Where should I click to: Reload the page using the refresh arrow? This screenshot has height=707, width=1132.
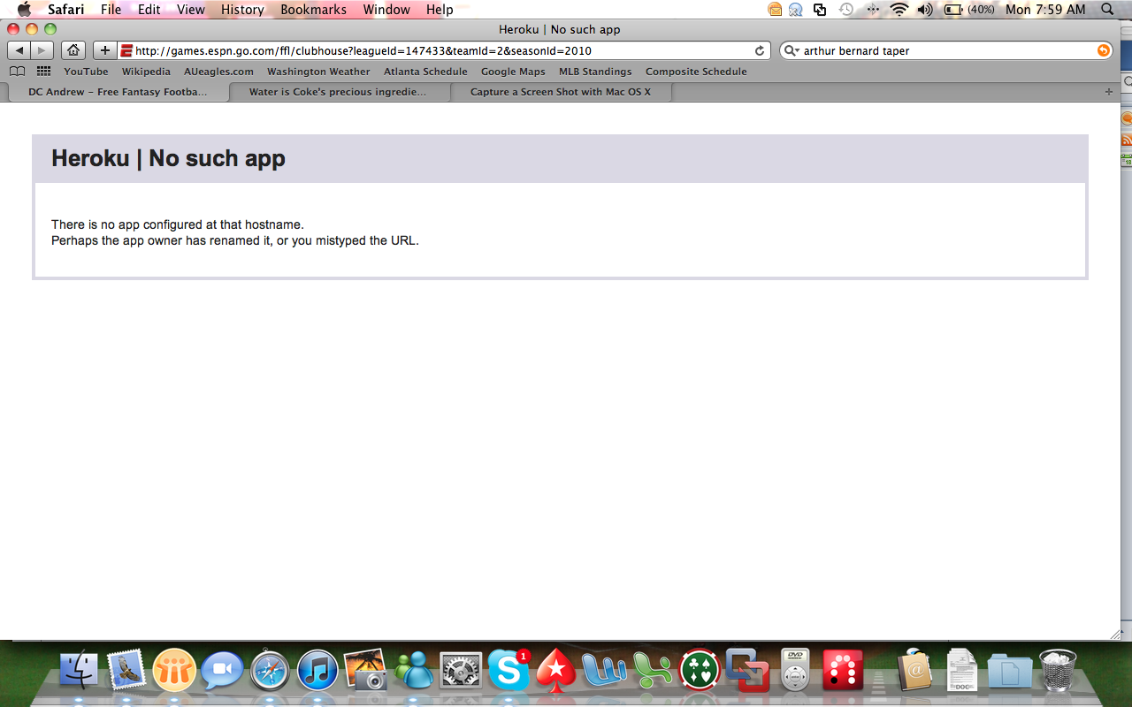click(760, 51)
